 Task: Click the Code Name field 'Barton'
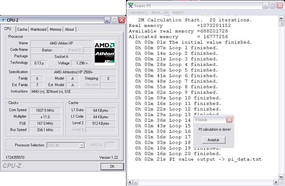(x=47, y=50)
